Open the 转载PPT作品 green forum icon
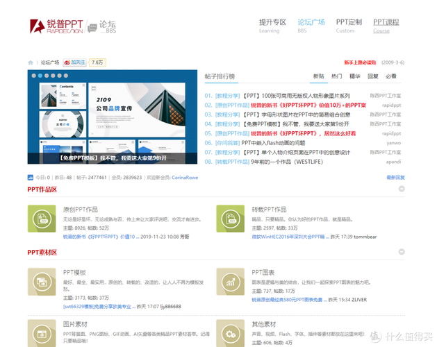Image resolution: width=437 pixels, height=347 pixels. (231, 219)
